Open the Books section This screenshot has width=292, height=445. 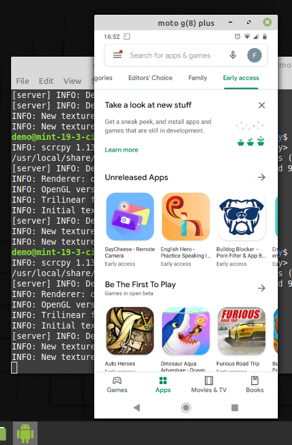pos(254,385)
